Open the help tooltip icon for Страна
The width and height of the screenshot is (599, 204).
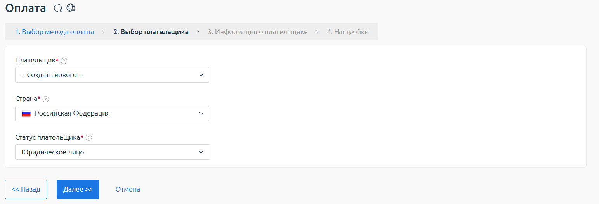click(x=46, y=99)
